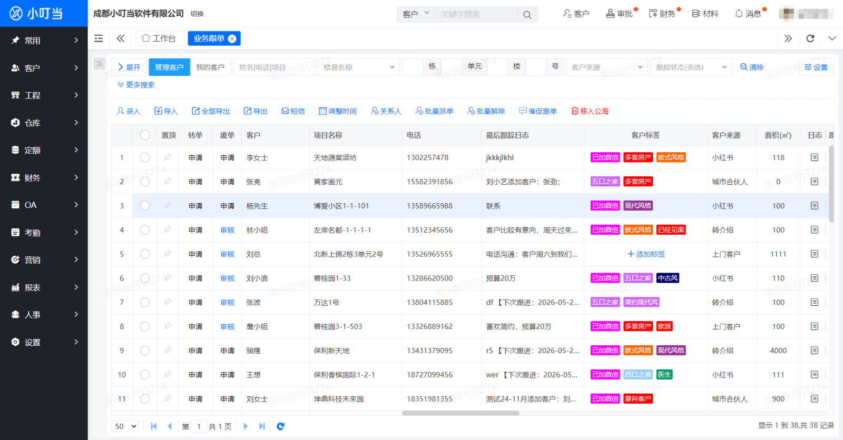Open the 财务 icon in top header
This screenshot has height=440, width=843.
pos(662,14)
